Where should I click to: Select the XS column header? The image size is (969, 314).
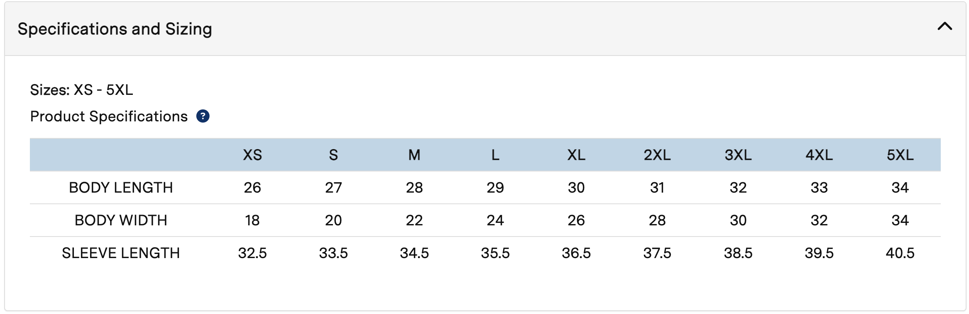pos(252,155)
